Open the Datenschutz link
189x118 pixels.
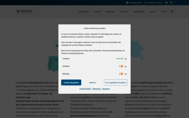tap(97, 89)
